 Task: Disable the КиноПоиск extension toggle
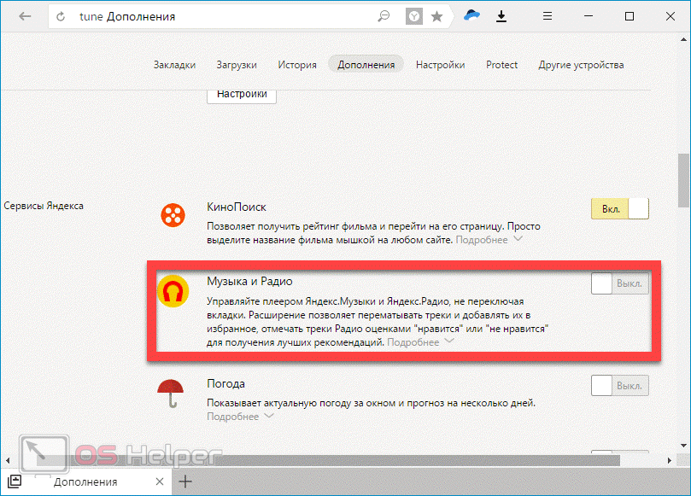(x=619, y=209)
